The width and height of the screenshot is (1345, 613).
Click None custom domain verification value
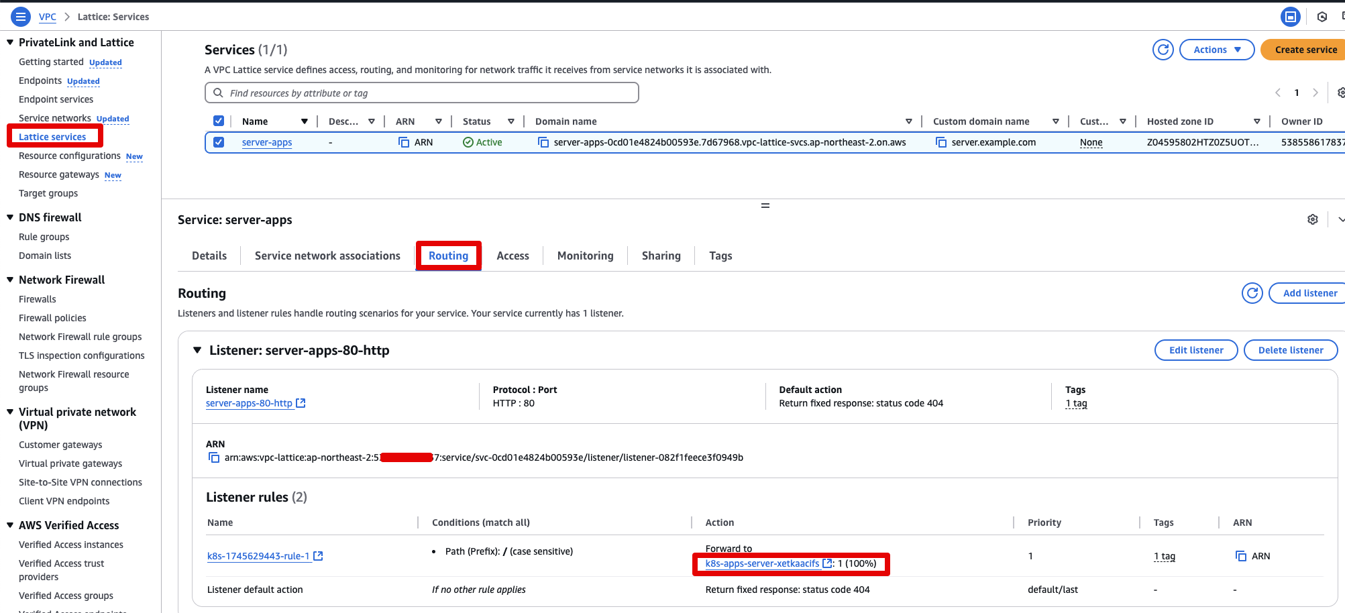(1091, 142)
